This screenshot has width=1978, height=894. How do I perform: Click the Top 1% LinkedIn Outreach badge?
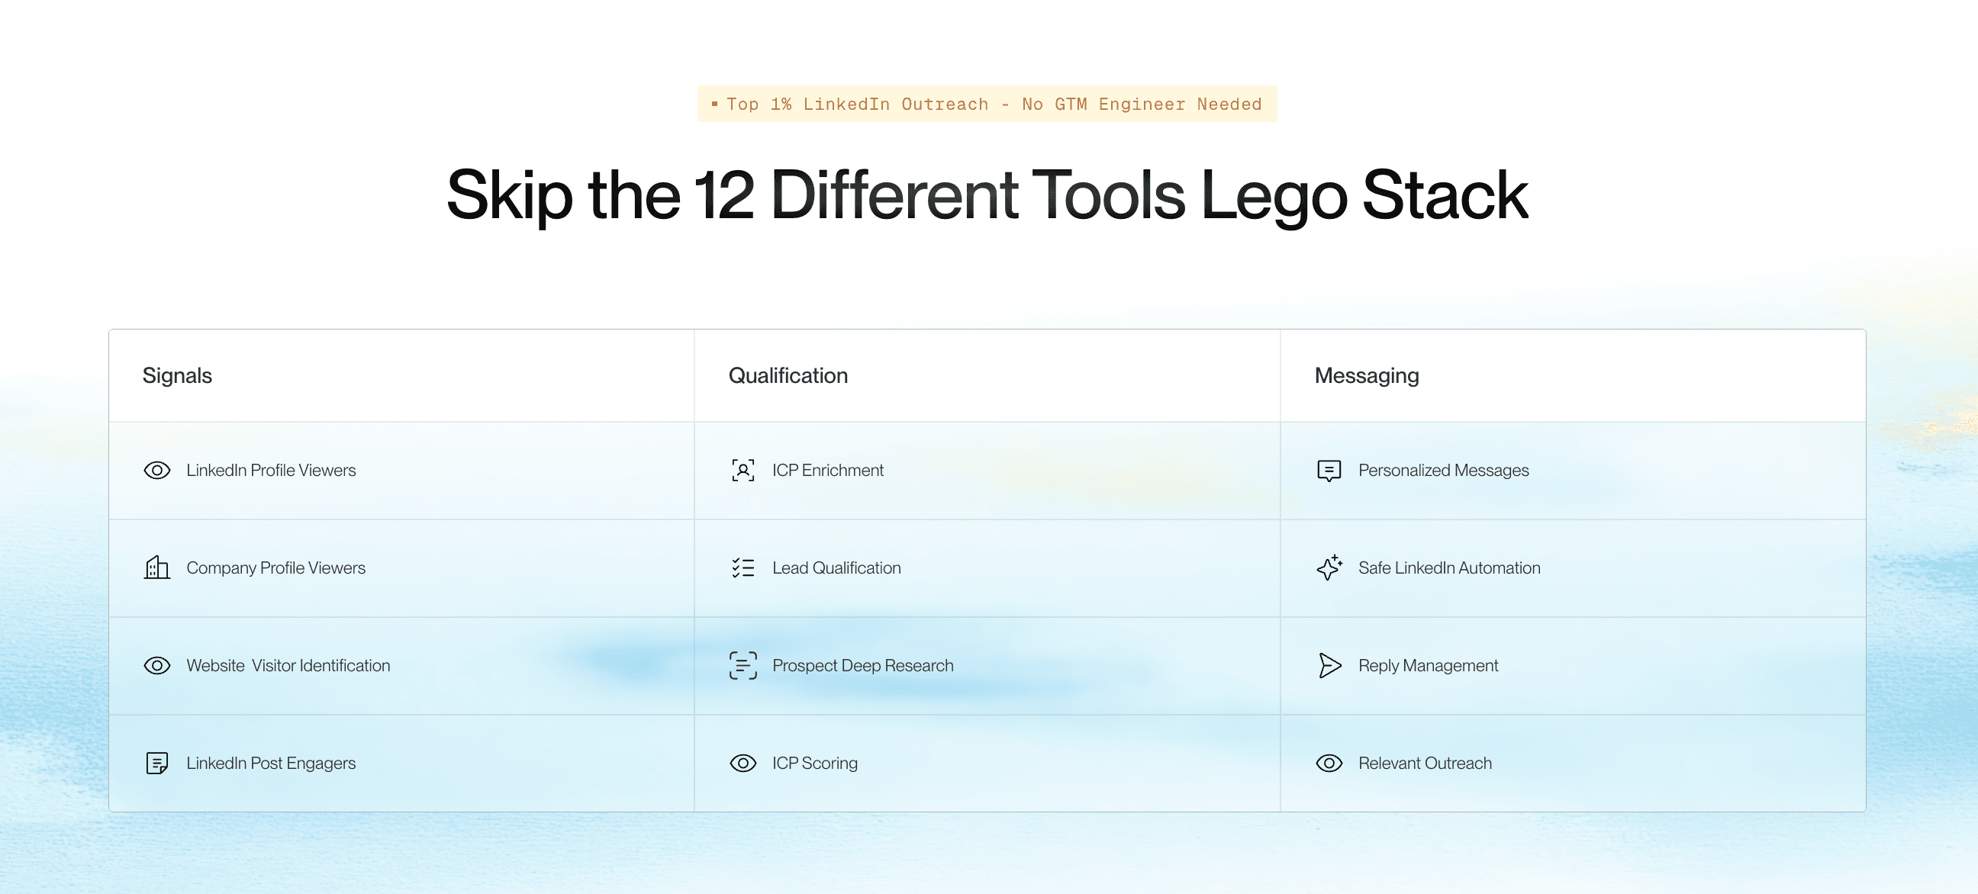[987, 104]
